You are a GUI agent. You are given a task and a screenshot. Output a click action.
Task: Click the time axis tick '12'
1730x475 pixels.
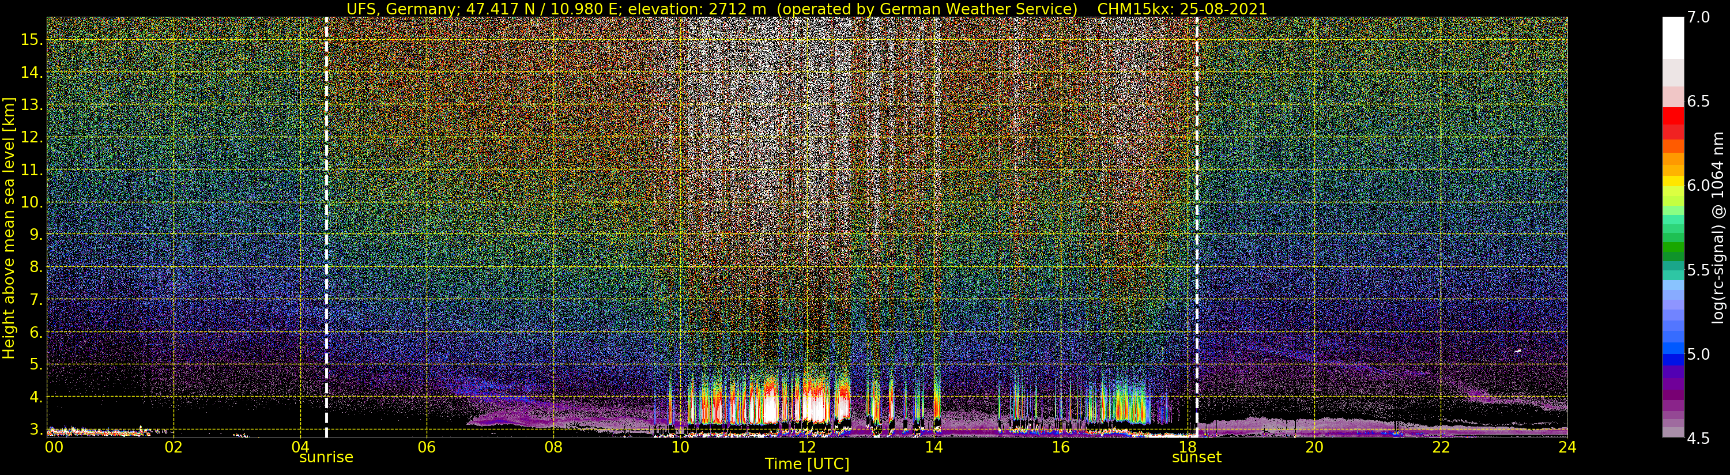coord(806,447)
